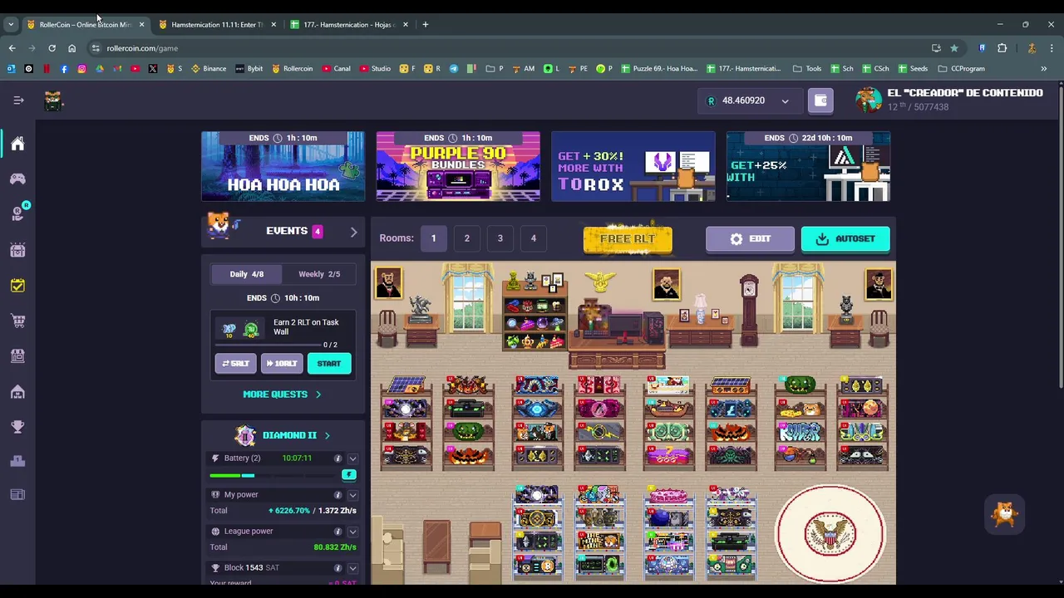Open the MORE QUESTS link
Screen dimensions: 1064x598
click(282, 395)
